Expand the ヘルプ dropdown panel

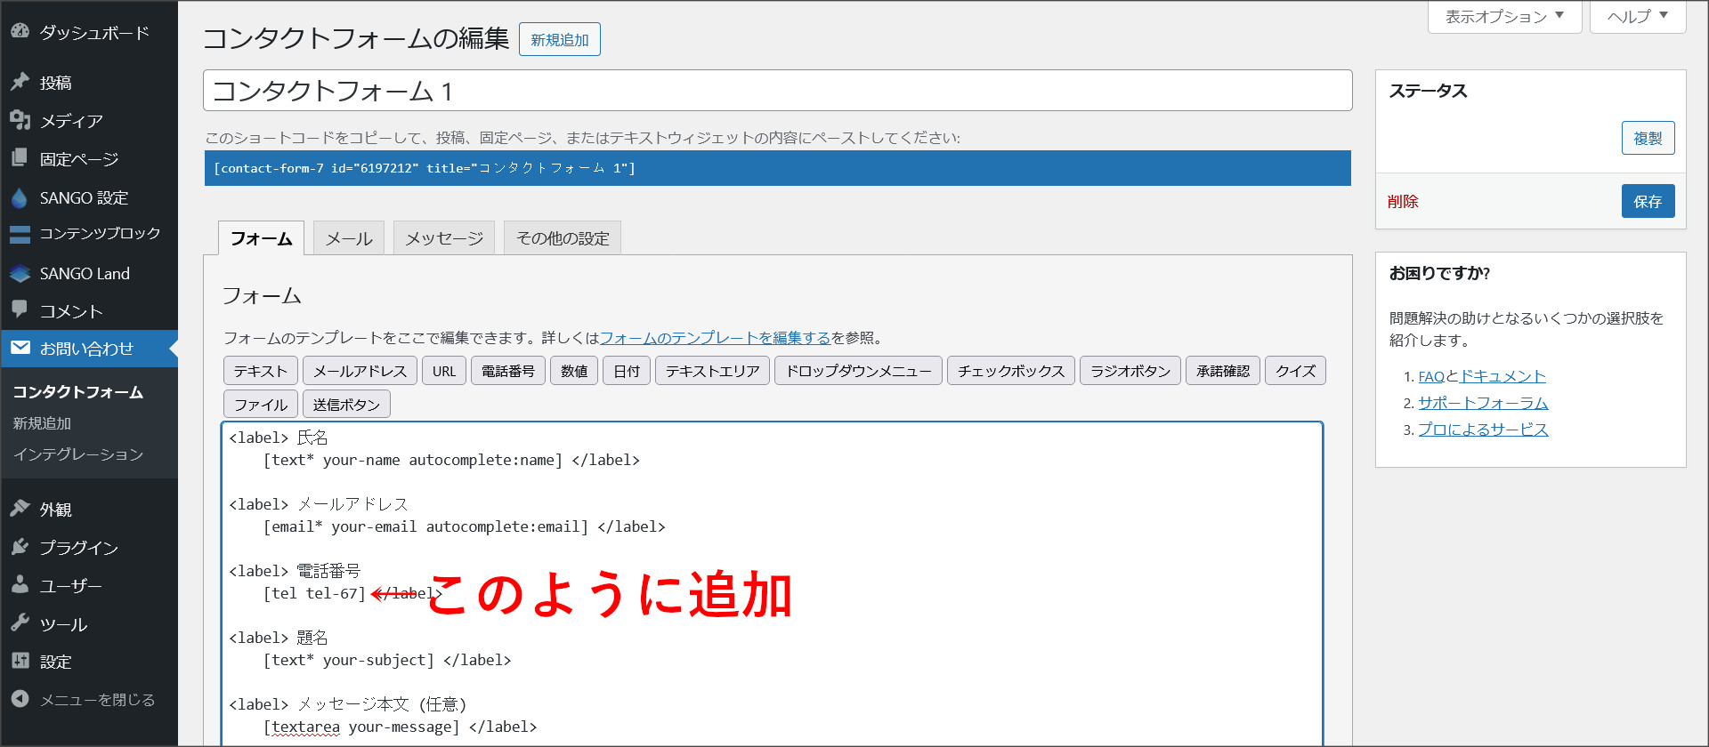coord(1637,17)
